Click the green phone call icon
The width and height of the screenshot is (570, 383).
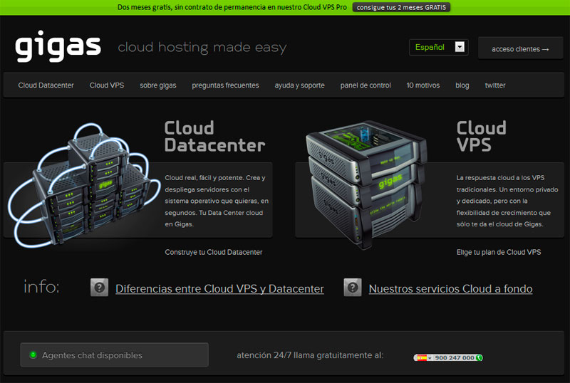tap(479, 357)
